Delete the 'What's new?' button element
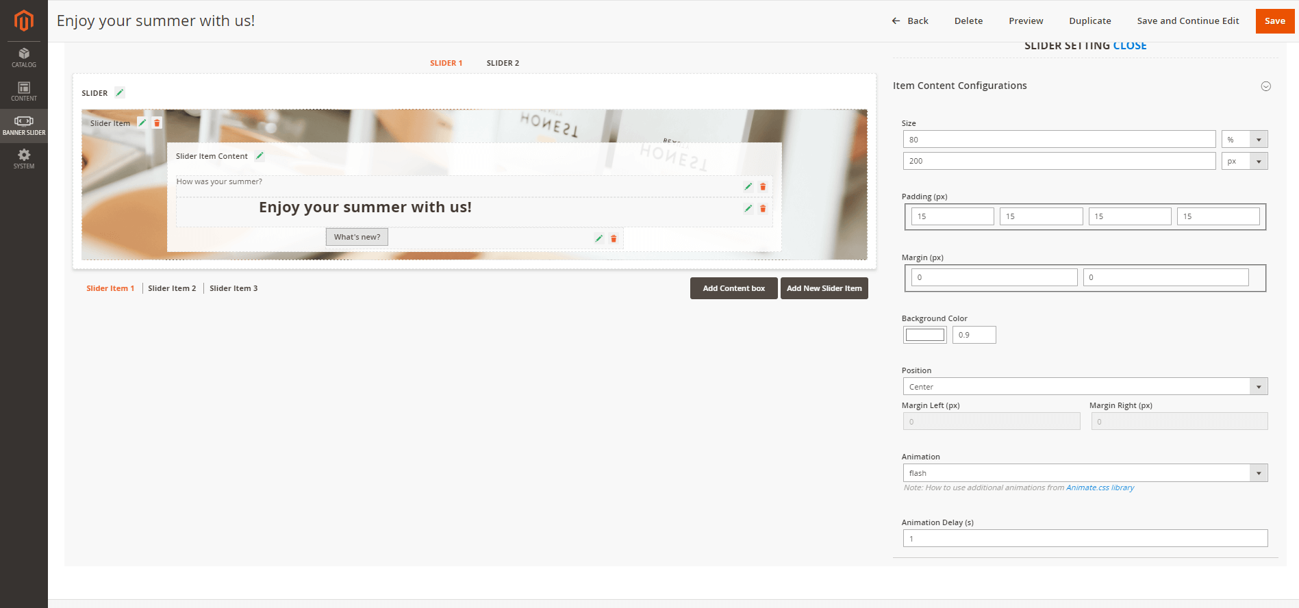1299x608 pixels. point(614,238)
